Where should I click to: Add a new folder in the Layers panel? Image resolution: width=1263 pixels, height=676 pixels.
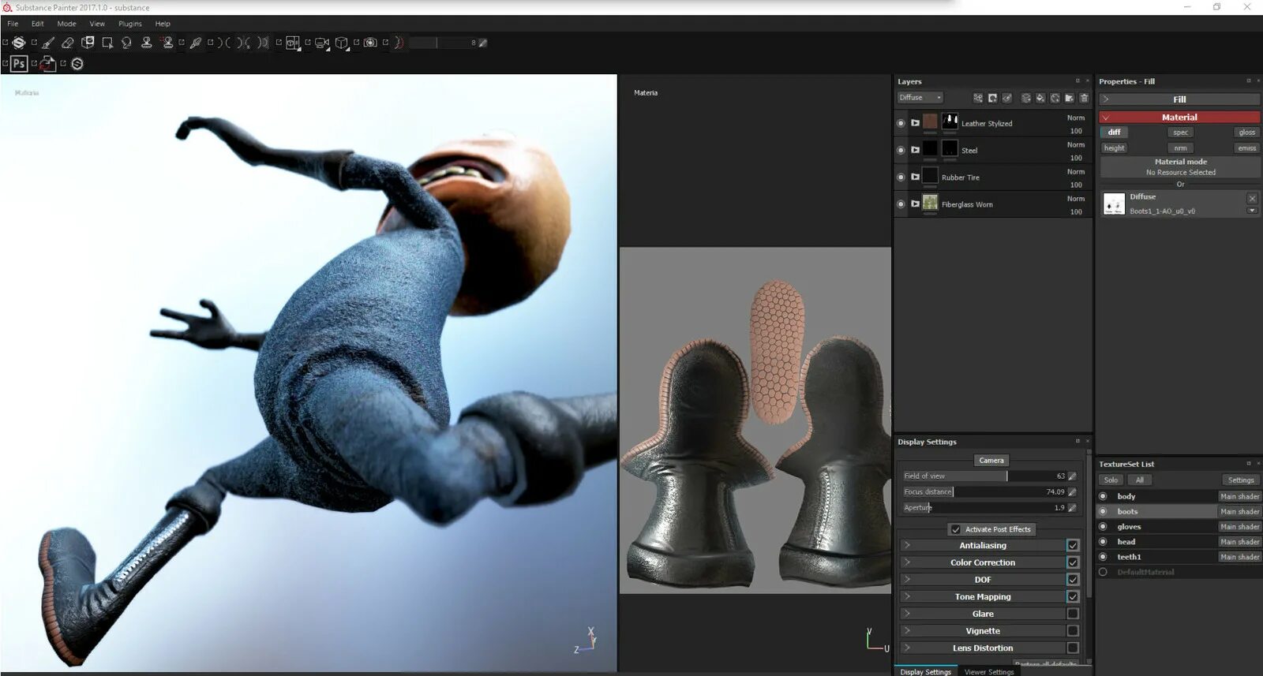pos(1069,98)
